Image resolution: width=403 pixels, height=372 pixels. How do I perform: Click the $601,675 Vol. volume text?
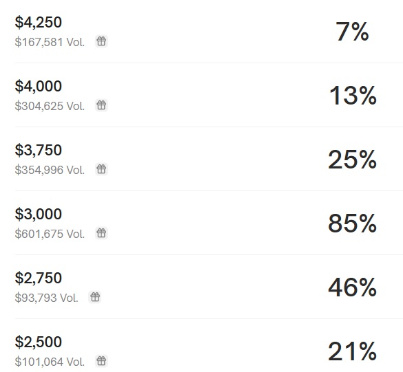click(x=50, y=234)
